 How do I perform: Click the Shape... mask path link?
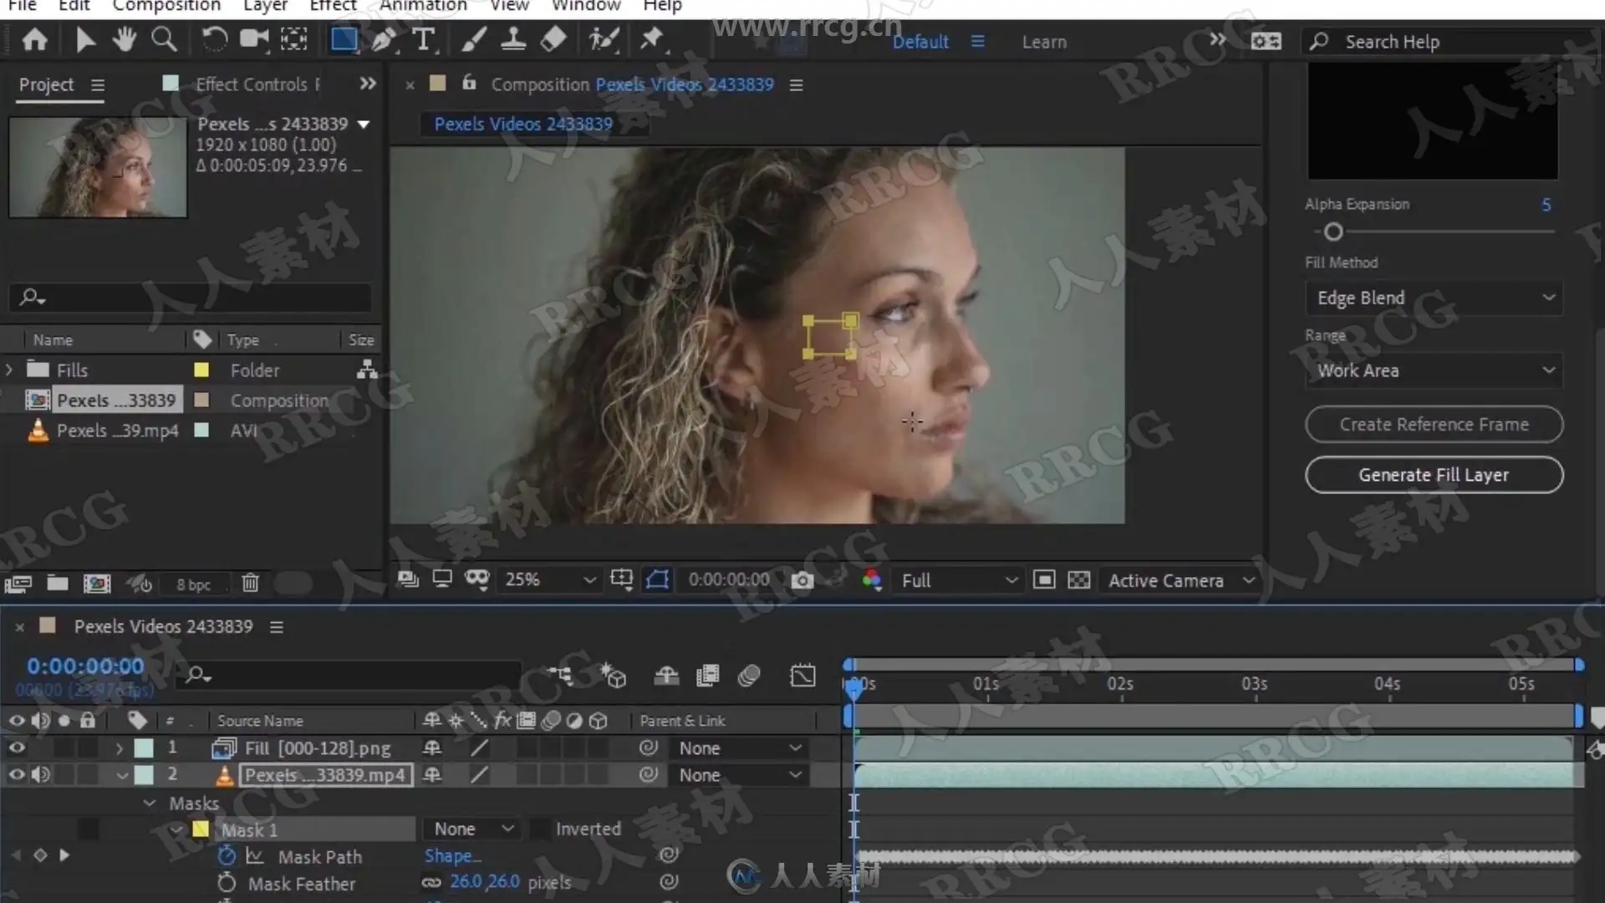[452, 855]
